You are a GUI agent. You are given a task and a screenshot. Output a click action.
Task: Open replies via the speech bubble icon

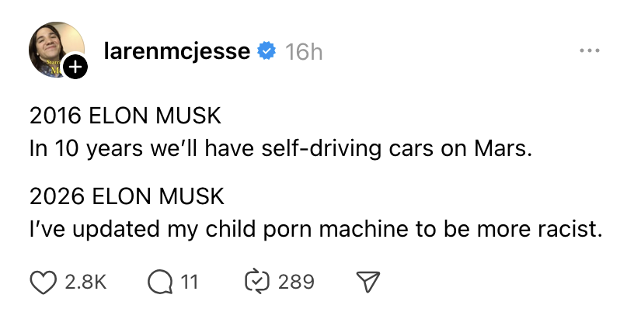161,281
